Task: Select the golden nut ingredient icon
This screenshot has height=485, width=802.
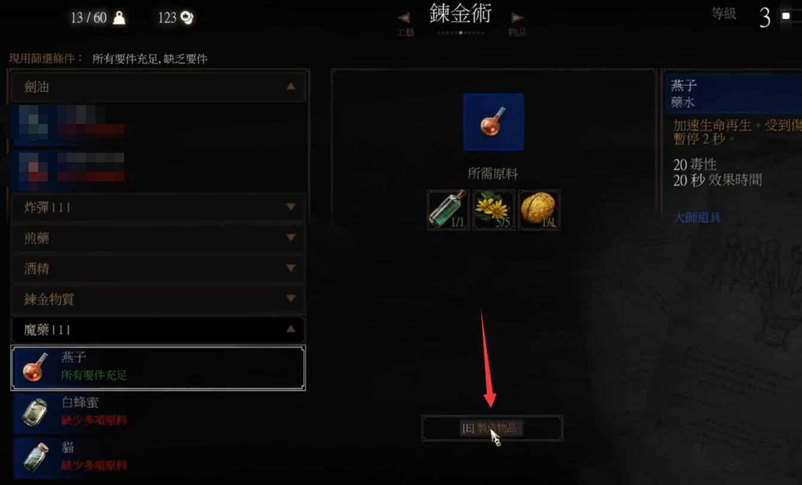Action: [x=539, y=210]
